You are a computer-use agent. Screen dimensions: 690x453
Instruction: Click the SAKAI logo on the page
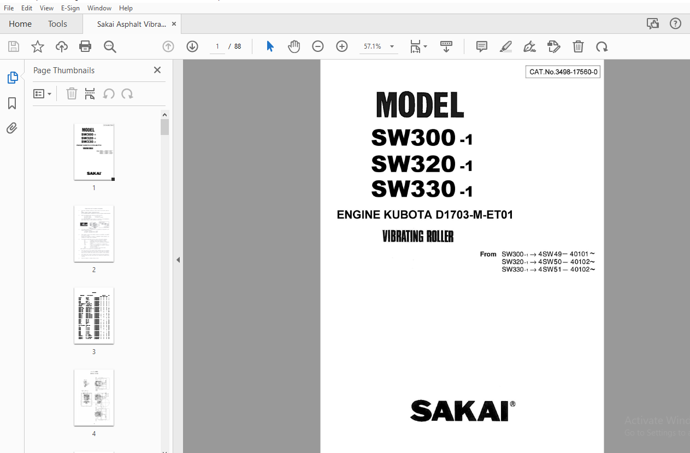point(462,411)
